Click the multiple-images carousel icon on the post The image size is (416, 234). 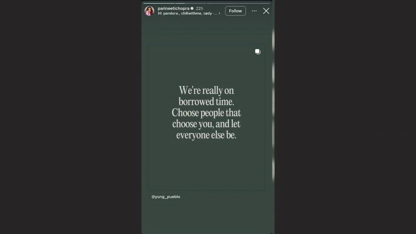point(258,51)
